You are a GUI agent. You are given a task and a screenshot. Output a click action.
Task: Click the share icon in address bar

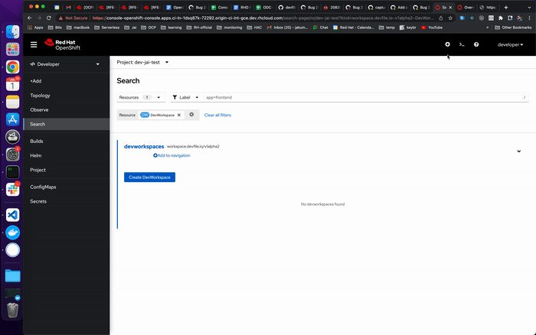click(441, 18)
